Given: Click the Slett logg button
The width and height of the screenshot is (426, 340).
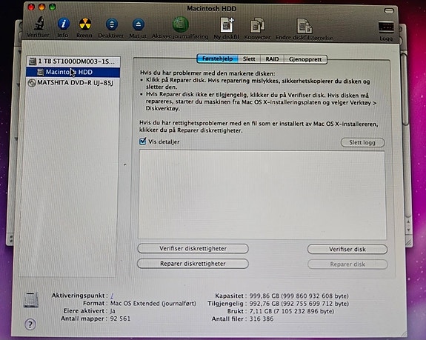Looking at the screenshot, I should [x=362, y=142].
